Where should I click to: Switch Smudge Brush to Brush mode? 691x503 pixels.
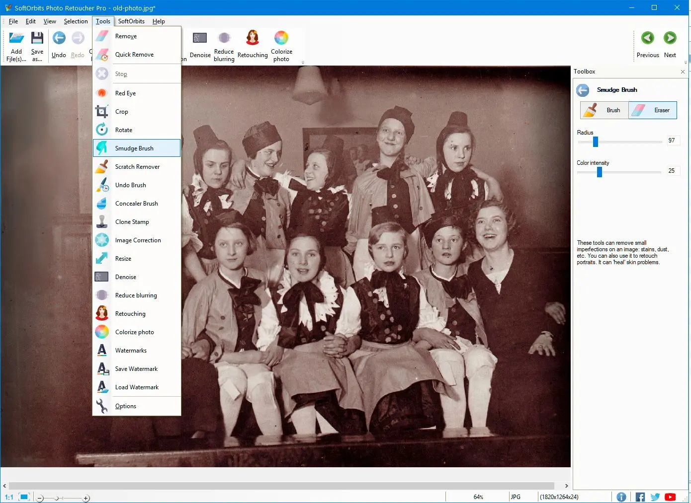tap(604, 110)
